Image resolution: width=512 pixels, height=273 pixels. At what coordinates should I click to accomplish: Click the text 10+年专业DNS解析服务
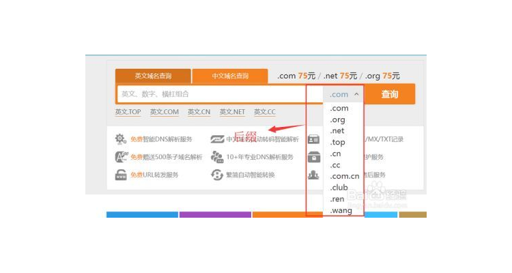259,157
